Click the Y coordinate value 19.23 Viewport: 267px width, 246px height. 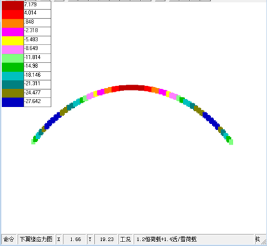pos(106,240)
